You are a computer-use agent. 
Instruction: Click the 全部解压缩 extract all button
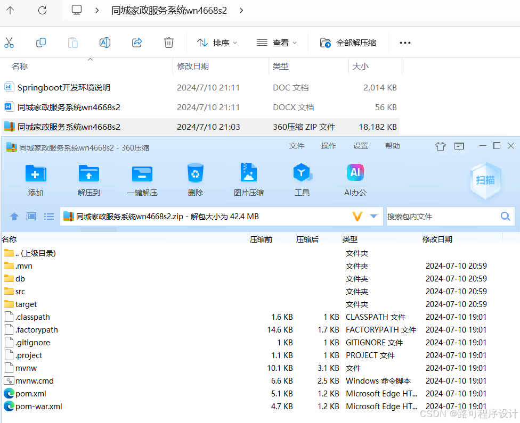pyautogui.click(x=348, y=43)
